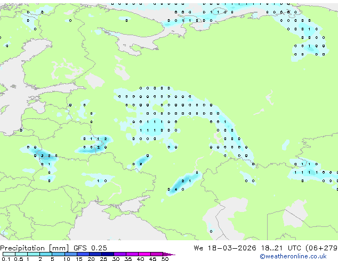Click the 5 mm legend color swatch

[58, 254]
